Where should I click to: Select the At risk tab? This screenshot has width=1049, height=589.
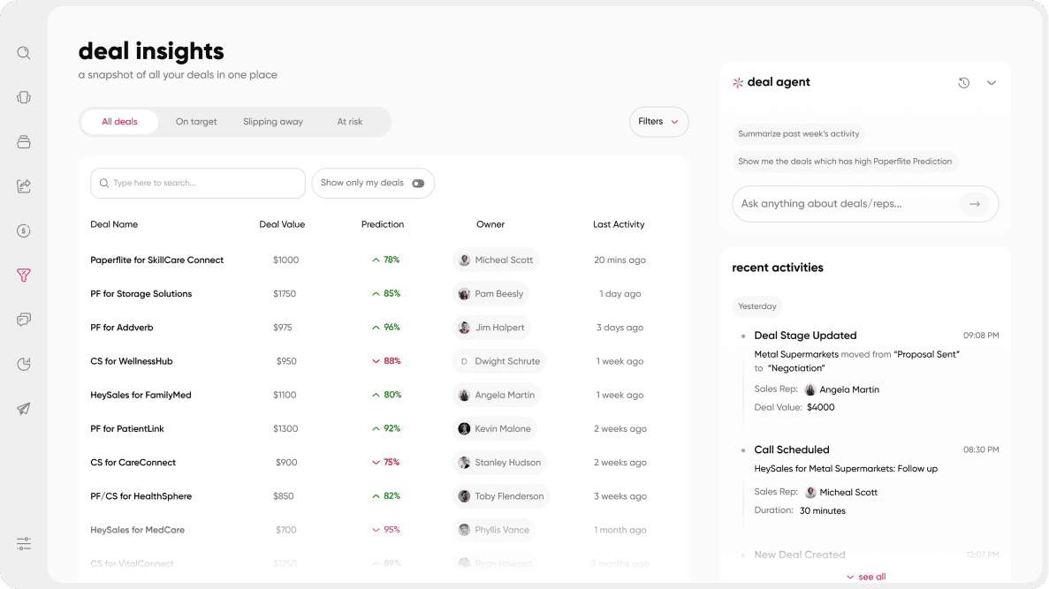pos(349,122)
